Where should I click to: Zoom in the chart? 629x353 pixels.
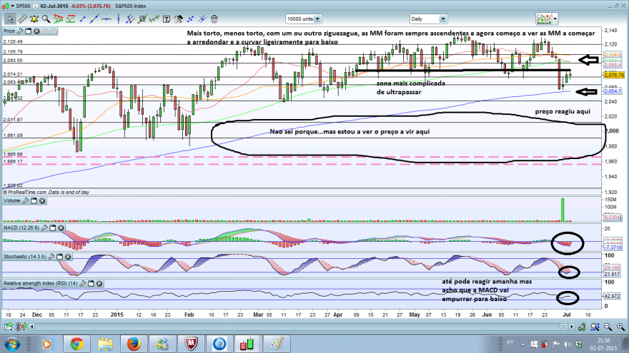click(x=620, y=327)
